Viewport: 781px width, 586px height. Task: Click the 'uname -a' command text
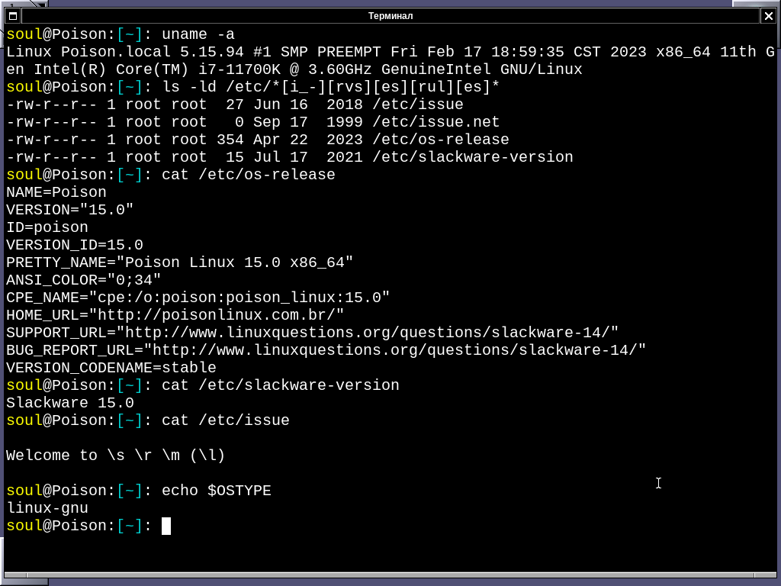tap(198, 34)
